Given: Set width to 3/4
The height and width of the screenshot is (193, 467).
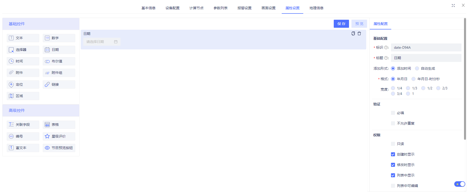Looking at the screenshot, I should 393,94.
